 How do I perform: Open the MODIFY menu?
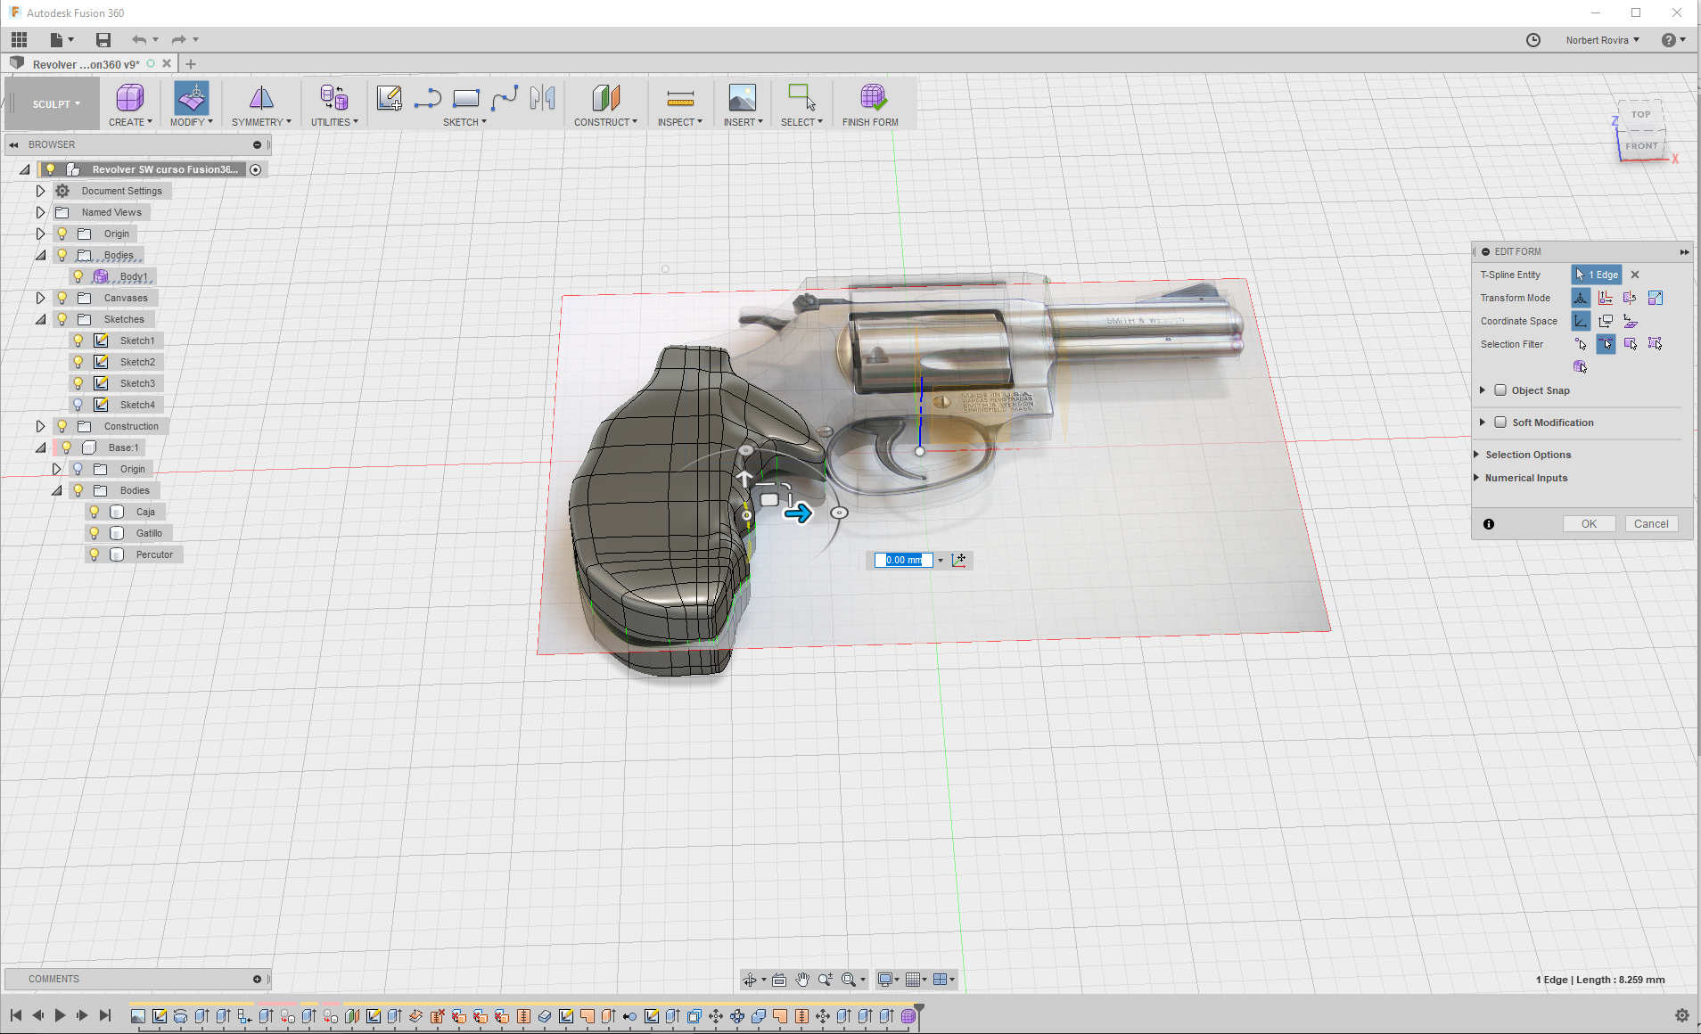(x=191, y=122)
